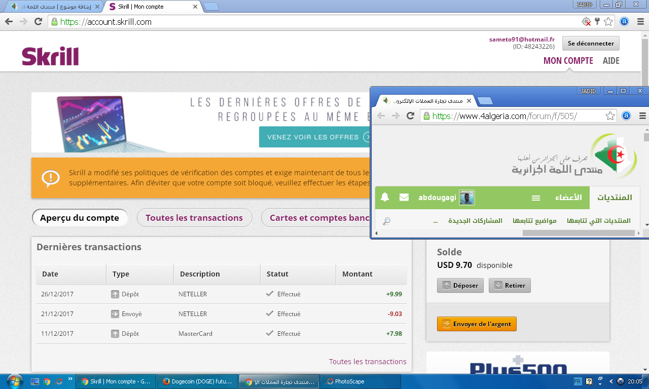Screen dimensions: 649x389
Task: Click the notification bell icon in forum
Action: (x=385, y=198)
